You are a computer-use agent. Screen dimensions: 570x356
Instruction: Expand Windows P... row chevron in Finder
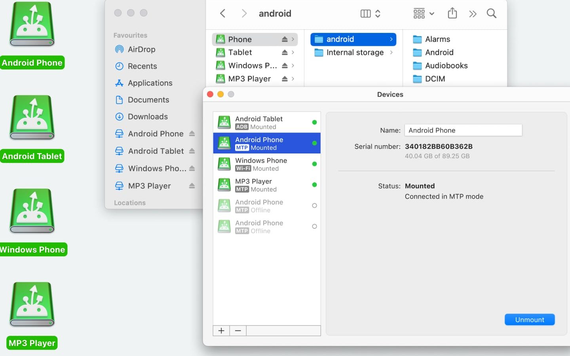[x=293, y=65]
